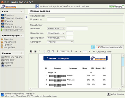
Task: Click the horizontal scroll right arrow
Action: [120, 89]
